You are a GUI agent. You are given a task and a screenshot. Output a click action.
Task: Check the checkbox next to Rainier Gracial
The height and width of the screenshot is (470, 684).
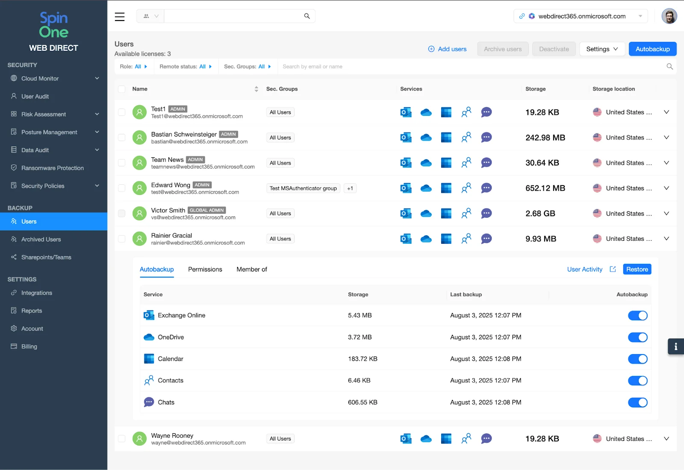pos(121,239)
